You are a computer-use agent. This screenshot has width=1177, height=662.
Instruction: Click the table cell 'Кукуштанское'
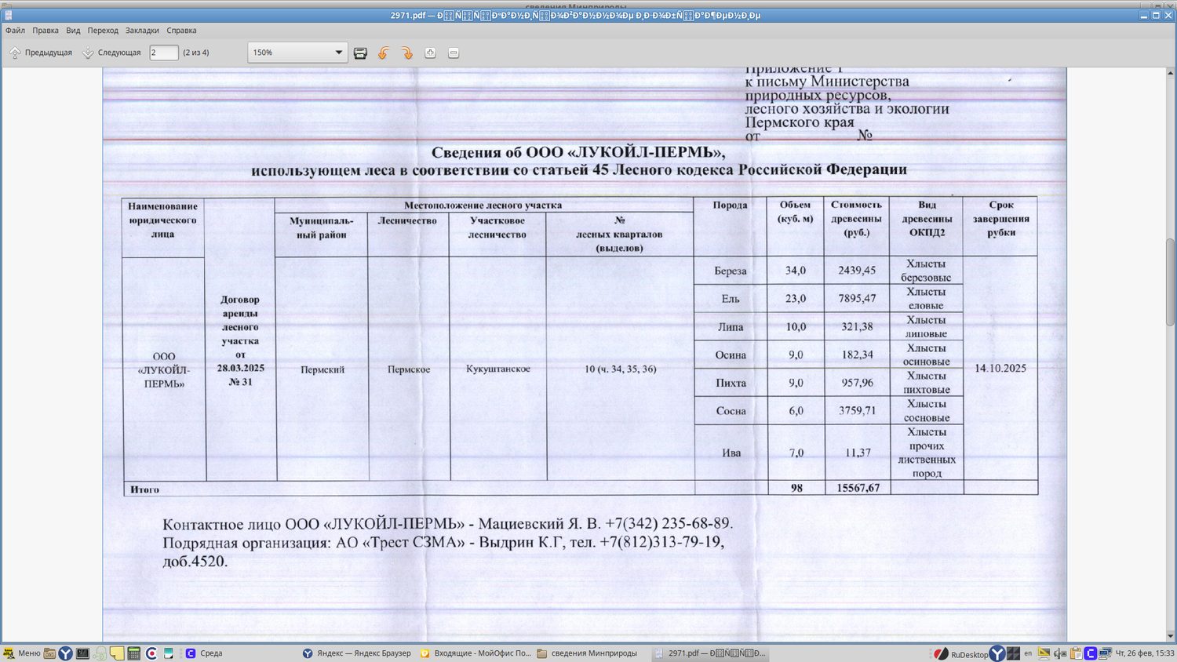tap(498, 369)
